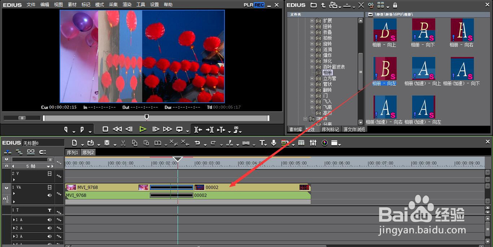
Task: Click the New Sequence icon on the timeline toolbar
Action: pos(74,143)
